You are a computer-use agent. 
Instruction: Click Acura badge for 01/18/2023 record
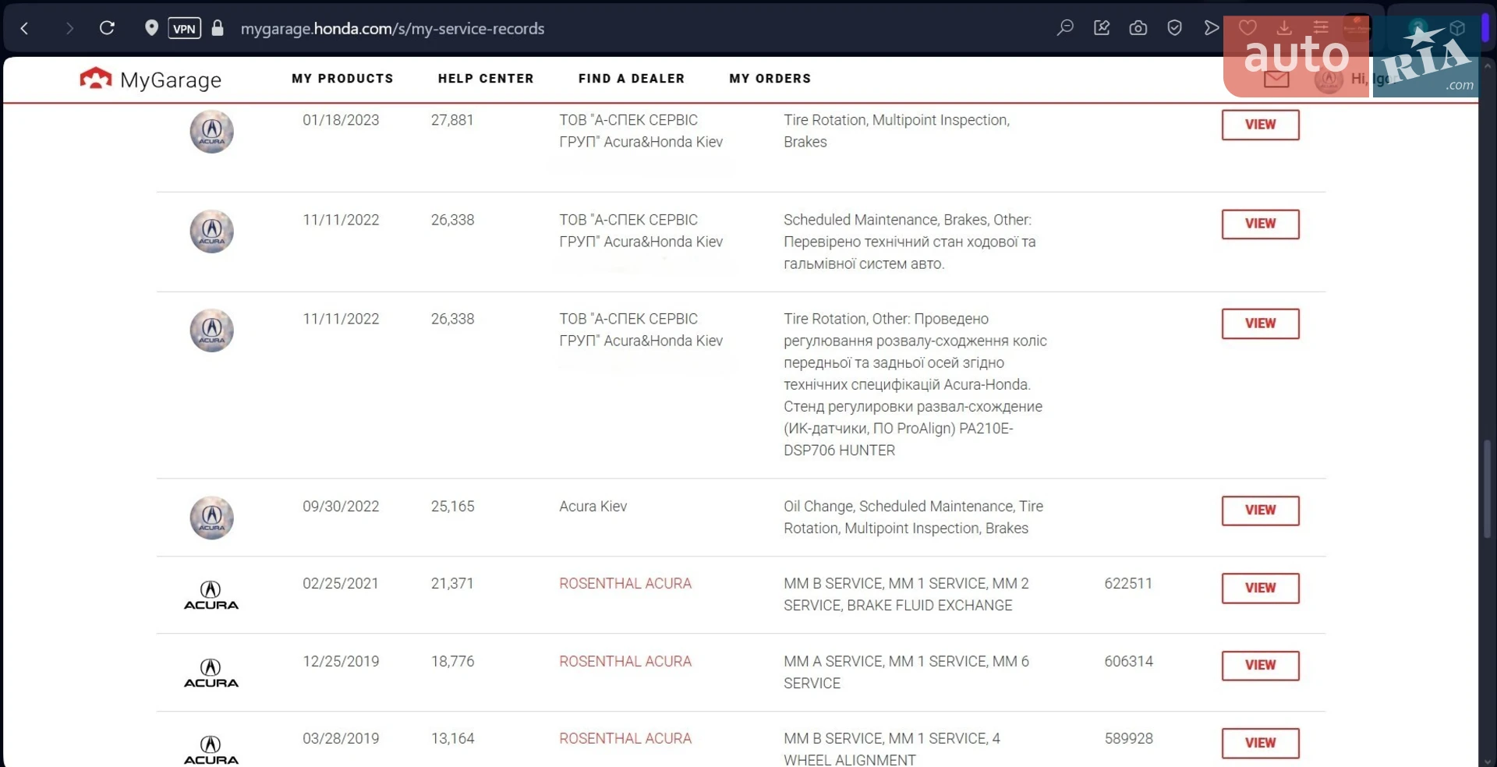coord(212,132)
